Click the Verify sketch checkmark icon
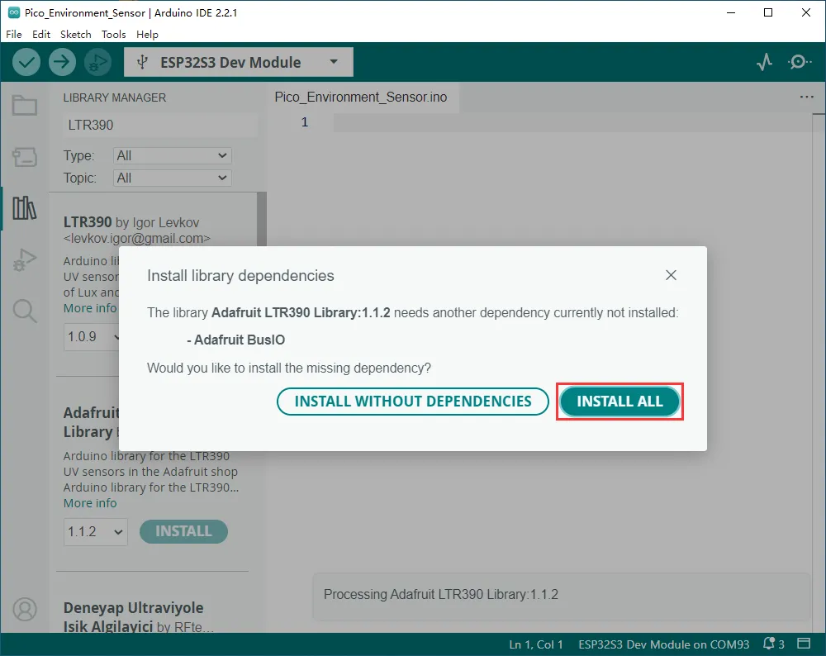The width and height of the screenshot is (826, 656). click(x=26, y=62)
